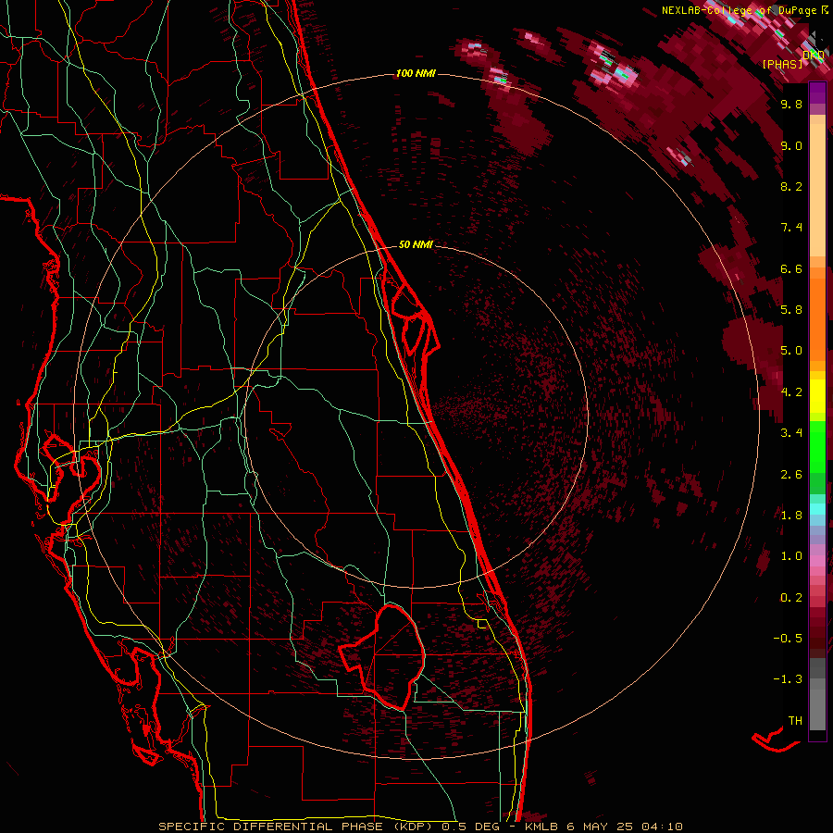
Task: Select the 1.8 scale value
Action: tap(791, 515)
